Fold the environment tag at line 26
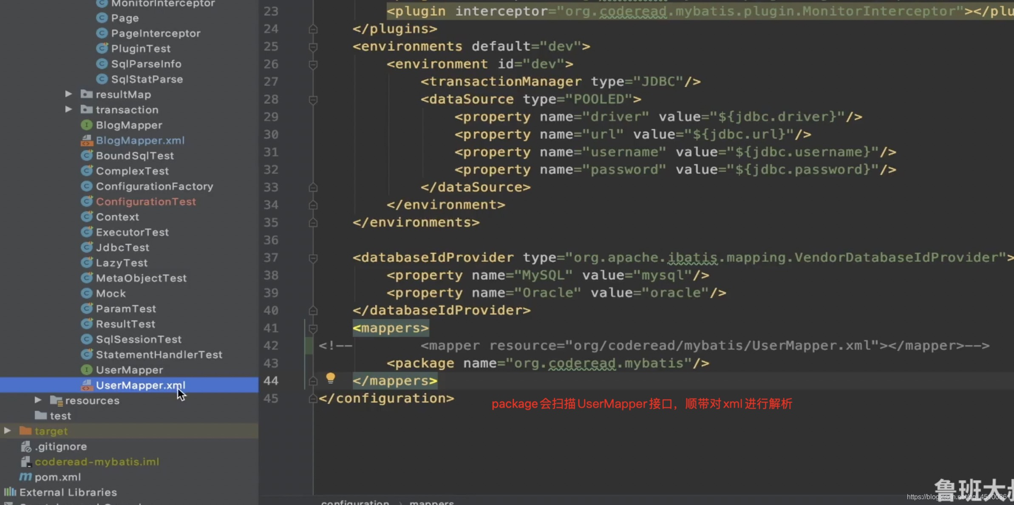The image size is (1014, 505). coord(313,65)
